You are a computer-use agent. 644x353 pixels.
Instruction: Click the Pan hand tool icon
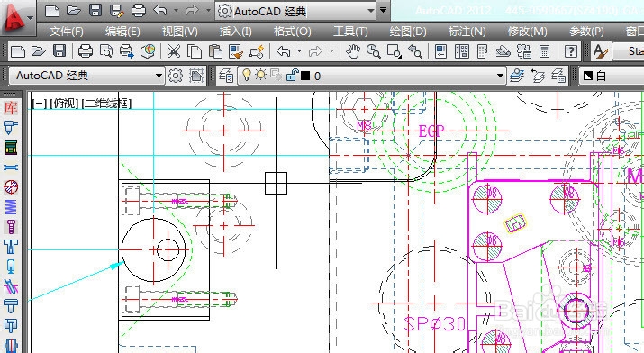tap(352, 51)
